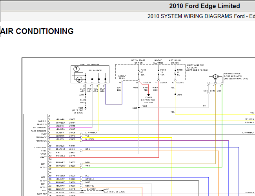The image size is (255, 196).
Task: Click the 'WHT/RED' wire label at pin 13
Action: pyautogui.click(x=60, y=156)
